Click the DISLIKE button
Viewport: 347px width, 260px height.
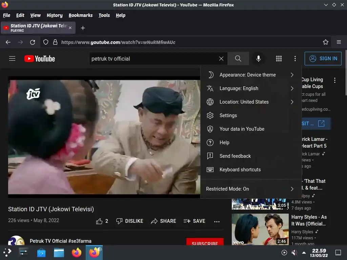coord(130,221)
